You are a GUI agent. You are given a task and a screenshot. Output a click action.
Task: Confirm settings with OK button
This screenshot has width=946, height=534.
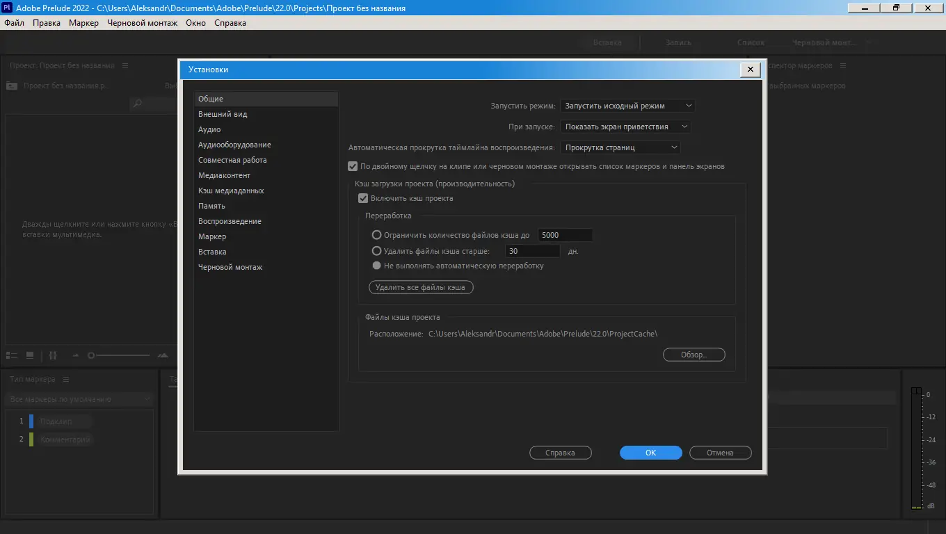click(x=650, y=453)
